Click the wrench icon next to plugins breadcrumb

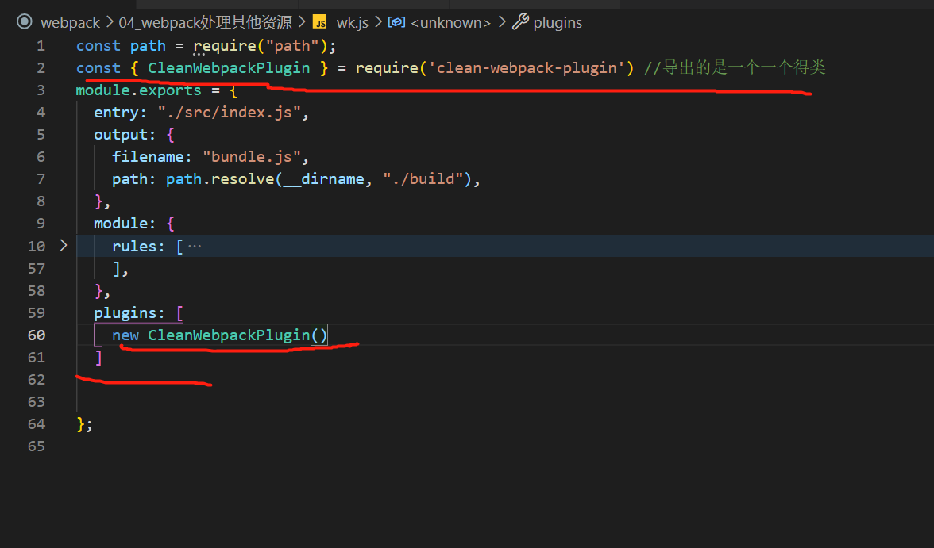pyautogui.click(x=519, y=22)
